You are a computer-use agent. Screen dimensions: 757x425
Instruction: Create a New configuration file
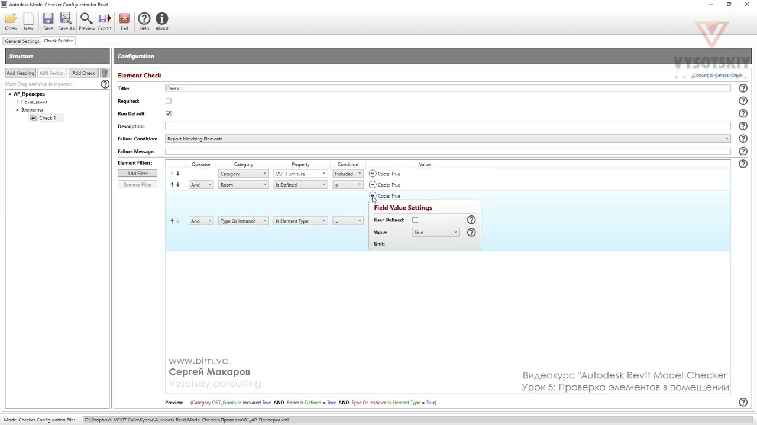click(28, 22)
